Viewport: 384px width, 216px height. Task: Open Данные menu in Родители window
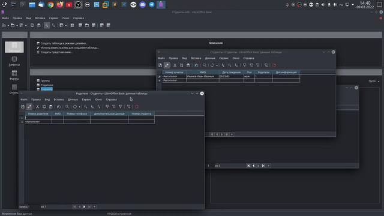(x=73, y=100)
